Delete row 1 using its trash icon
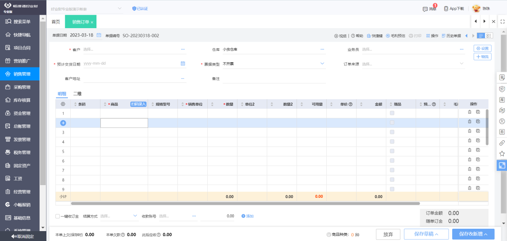 [x=469, y=112]
